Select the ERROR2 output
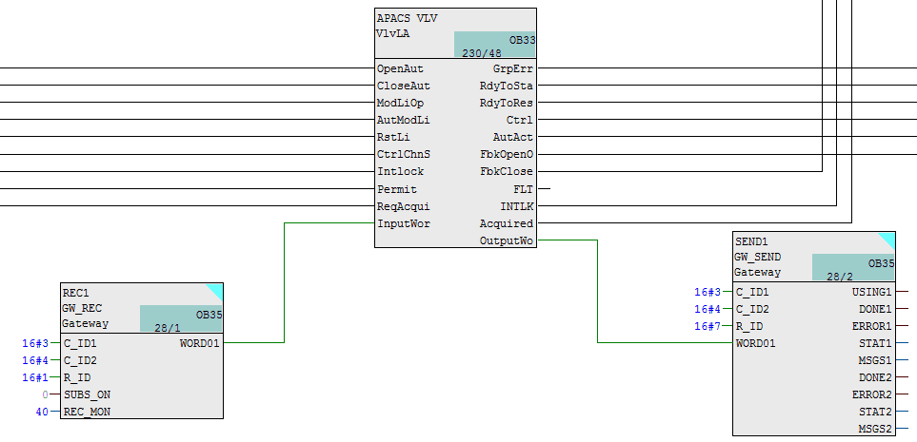 (x=872, y=395)
